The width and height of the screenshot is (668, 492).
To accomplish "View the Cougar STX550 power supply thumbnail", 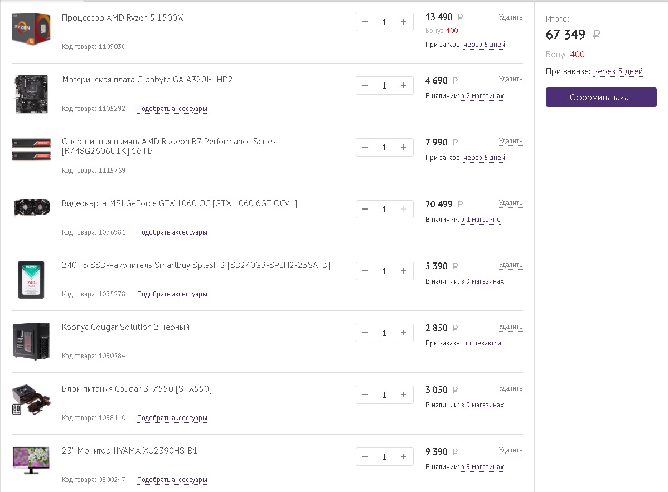I will point(31,398).
